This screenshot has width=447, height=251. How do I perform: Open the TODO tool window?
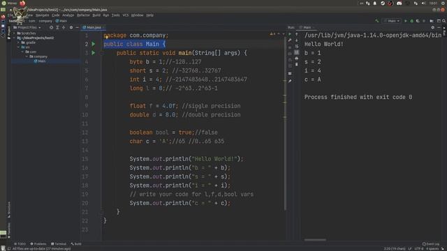coord(20,244)
